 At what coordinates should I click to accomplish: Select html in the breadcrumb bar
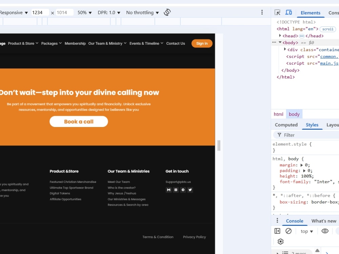(x=278, y=114)
